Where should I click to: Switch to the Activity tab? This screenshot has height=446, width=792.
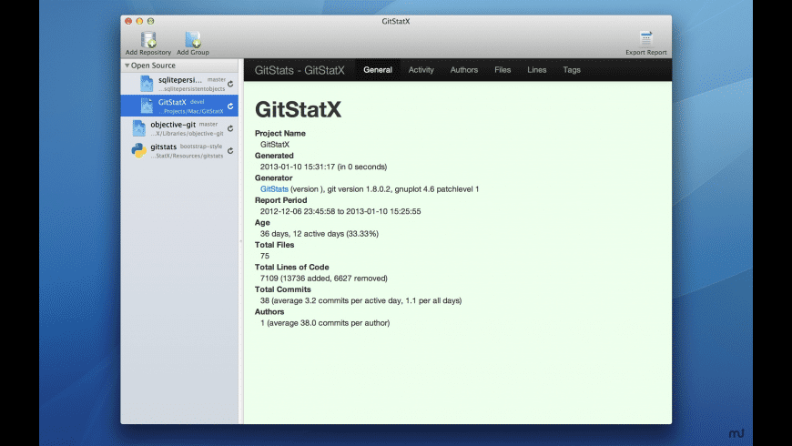pyautogui.click(x=421, y=70)
